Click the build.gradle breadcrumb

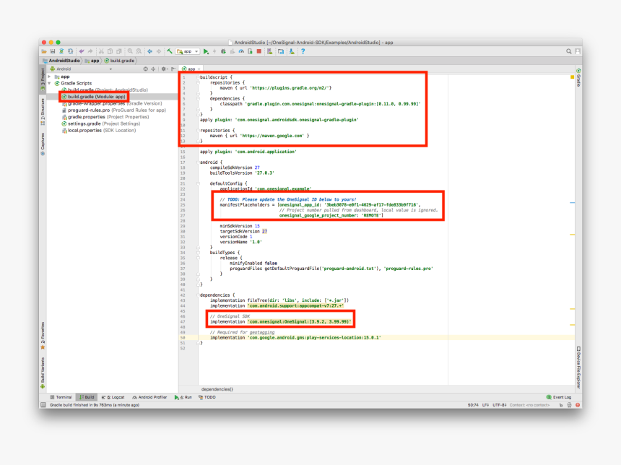(x=120, y=61)
